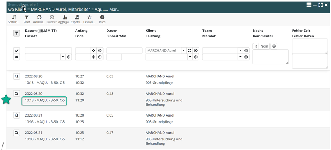This screenshot has height=150, width=331.
Task: Open the Mandat dropdown list
Action: (240, 57)
